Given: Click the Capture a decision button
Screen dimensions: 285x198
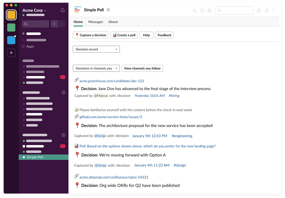Looking at the screenshot, I should tap(91, 35).
